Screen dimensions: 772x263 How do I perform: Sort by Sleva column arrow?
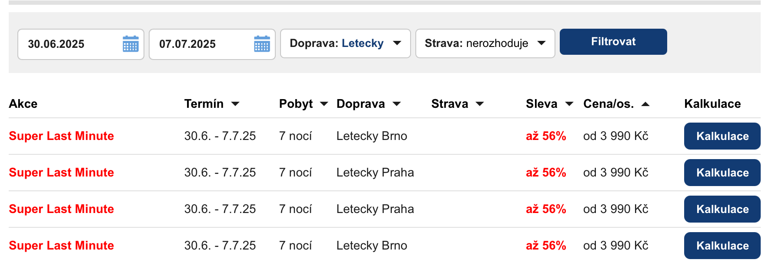click(569, 104)
